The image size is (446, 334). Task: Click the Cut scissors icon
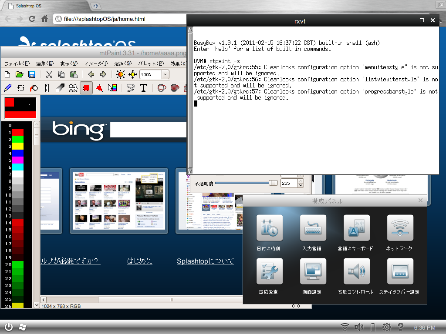[x=49, y=74]
